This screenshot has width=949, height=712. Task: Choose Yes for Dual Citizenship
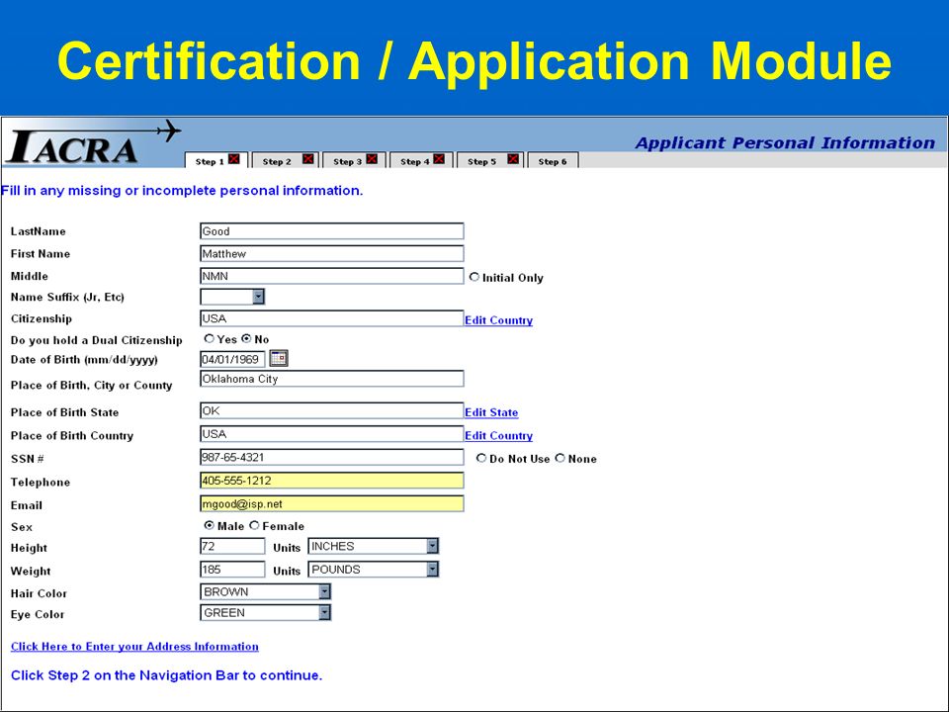click(x=210, y=338)
